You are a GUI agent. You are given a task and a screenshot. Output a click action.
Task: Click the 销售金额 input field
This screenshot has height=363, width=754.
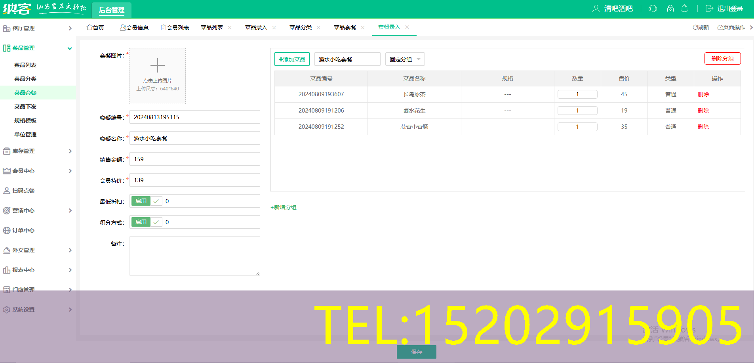[194, 159]
